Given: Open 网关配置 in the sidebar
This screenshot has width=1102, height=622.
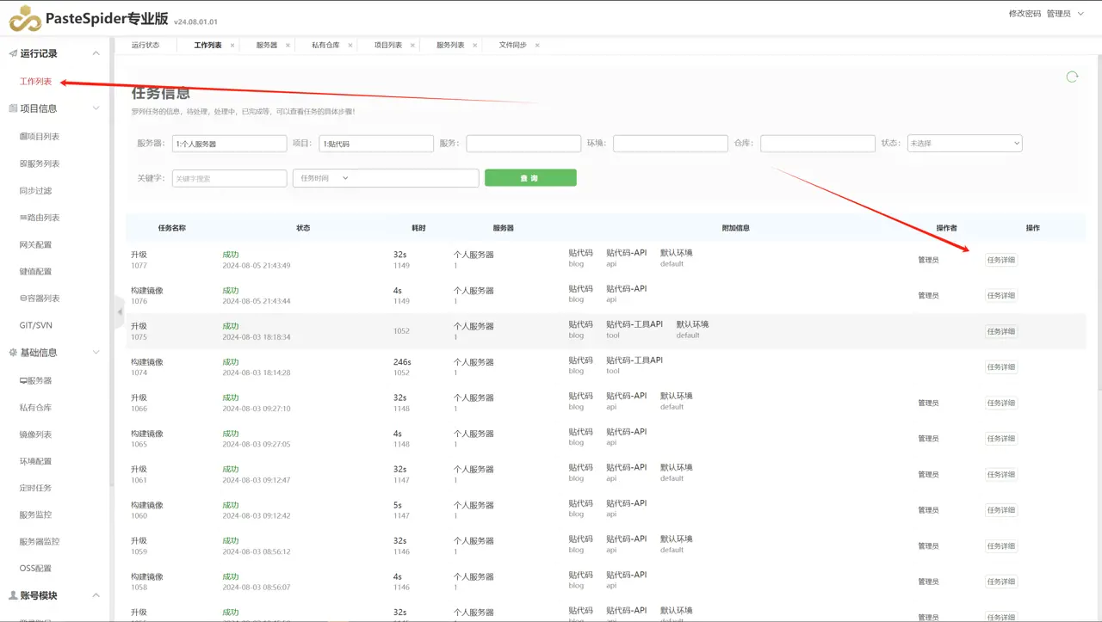Looking at the screenshot, I should point(36,245).
